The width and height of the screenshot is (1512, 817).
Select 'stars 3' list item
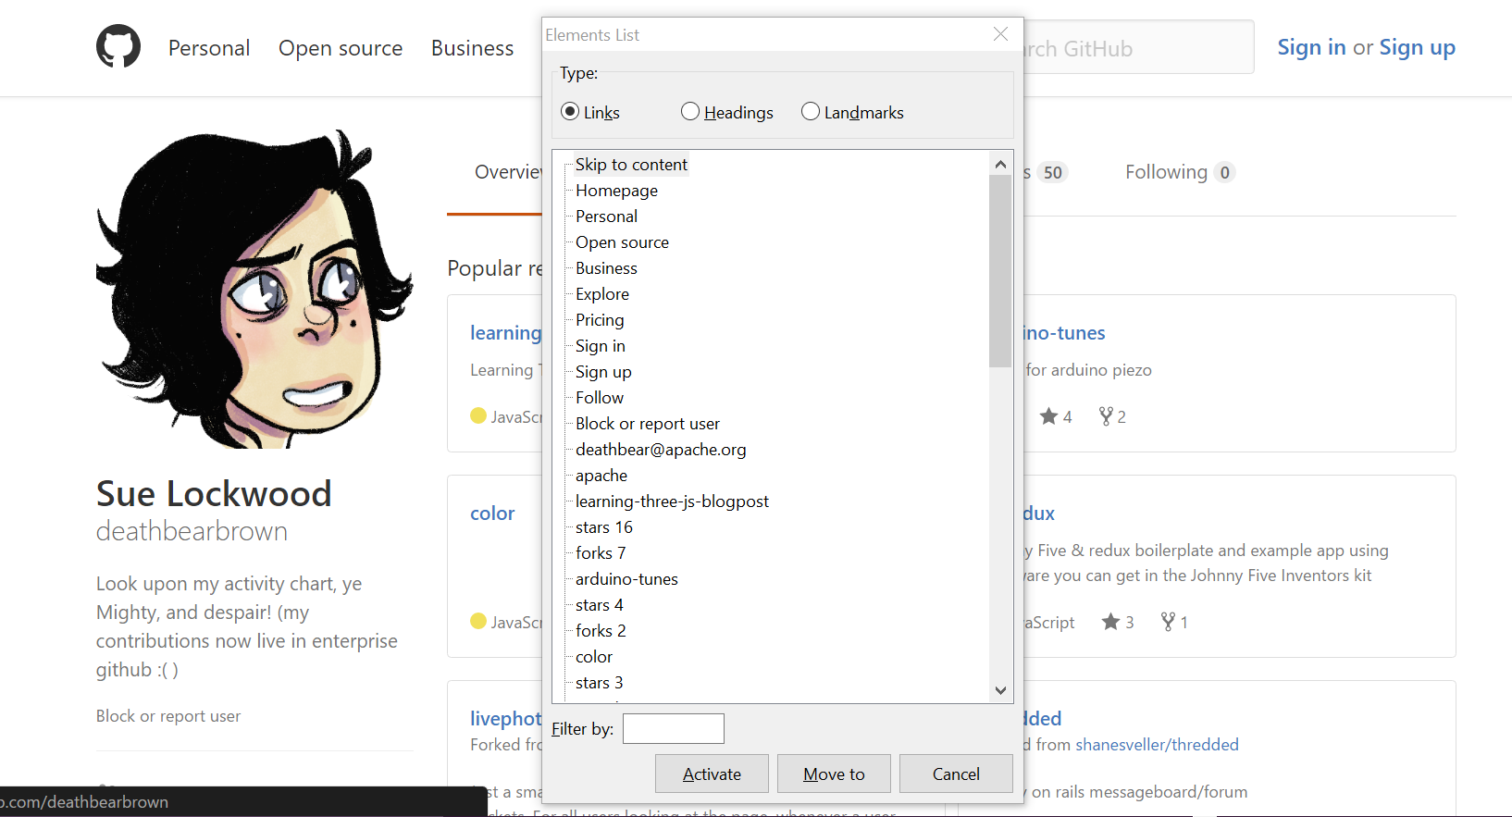600,683
